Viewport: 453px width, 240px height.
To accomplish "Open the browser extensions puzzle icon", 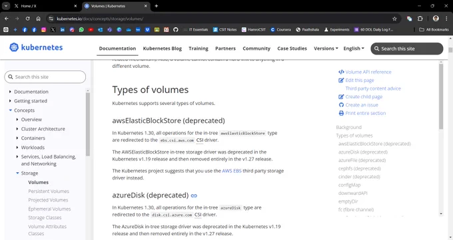I will [420, 19].
